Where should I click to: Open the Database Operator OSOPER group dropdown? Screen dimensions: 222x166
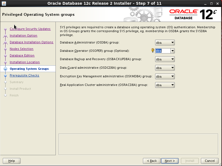pyautogui.click(x=172, y=51)
